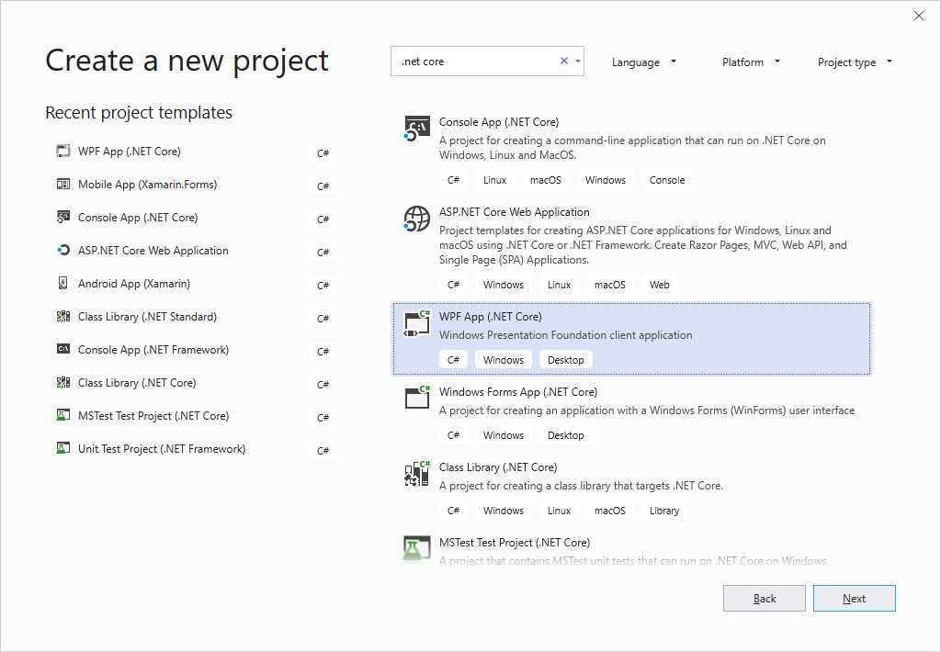Select the Console App (.NET Core) template icon

416,128
